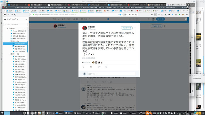The height and width of the screenshot is (115, 205).
Task: Open xclock from taskbar
Action: point(114,113)
